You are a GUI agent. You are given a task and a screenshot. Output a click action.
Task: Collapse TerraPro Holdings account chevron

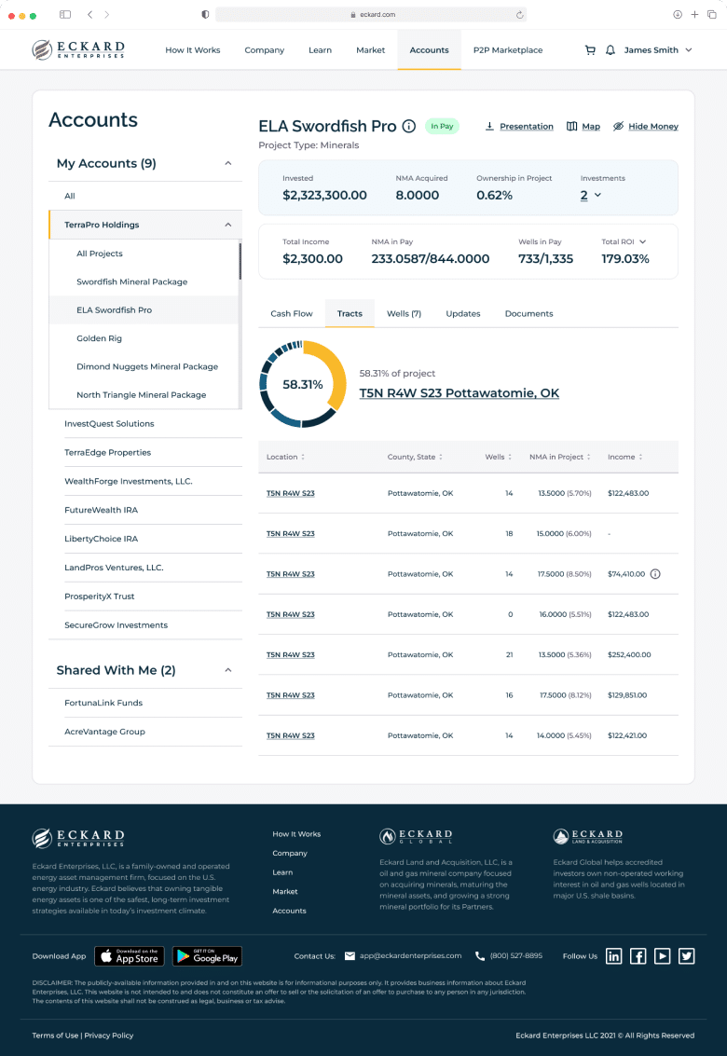pos(227,225)
